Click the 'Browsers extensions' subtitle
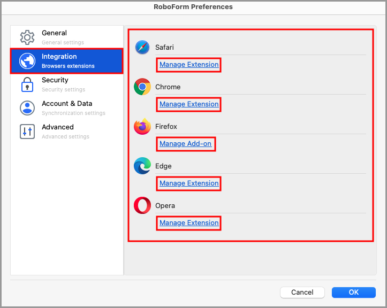This screenshot has width=387, height=308. point(68,66)
